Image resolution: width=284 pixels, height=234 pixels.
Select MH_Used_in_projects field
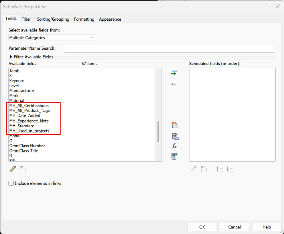pos(30,131)
